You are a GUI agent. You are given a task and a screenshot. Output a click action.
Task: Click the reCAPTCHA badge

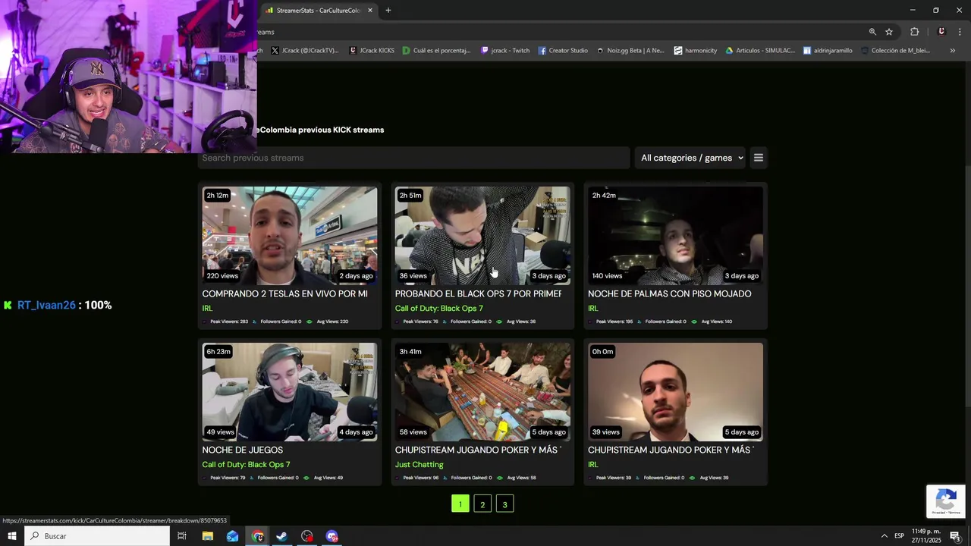click(945, 501)
